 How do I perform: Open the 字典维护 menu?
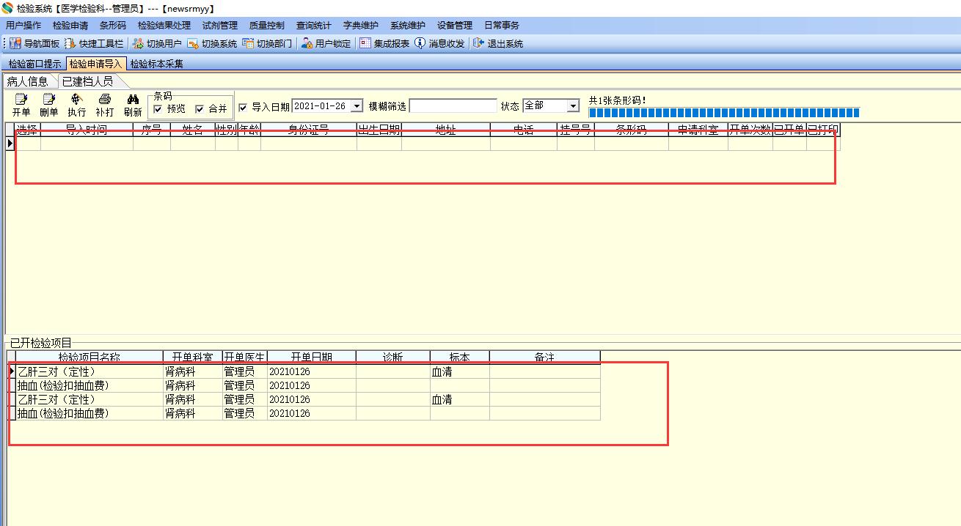point(361,26)
